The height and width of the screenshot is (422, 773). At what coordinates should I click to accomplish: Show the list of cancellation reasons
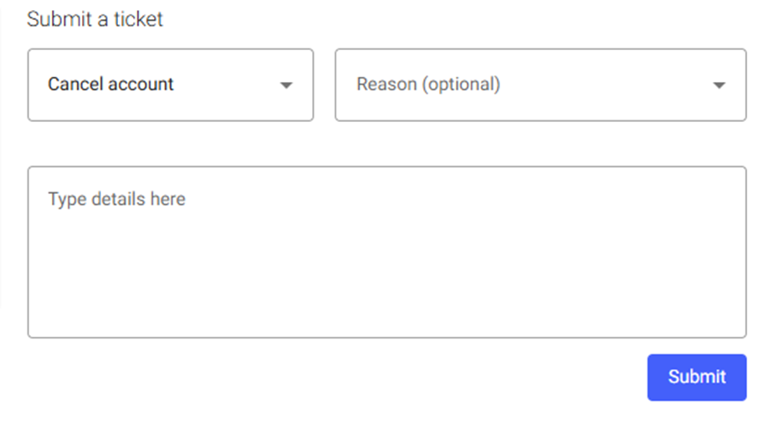[540, 84]
